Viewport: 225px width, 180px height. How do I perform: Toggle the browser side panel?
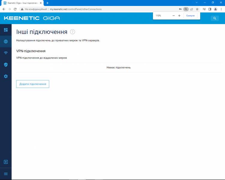click(x=210, y=9)
